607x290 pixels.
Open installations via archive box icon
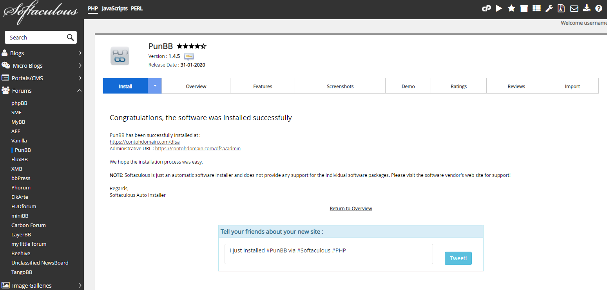coord(524,8)
